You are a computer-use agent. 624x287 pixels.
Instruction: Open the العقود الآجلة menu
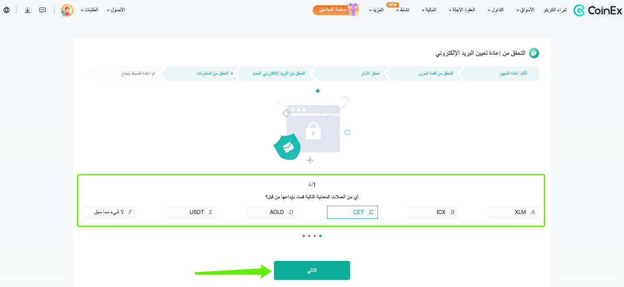click(462, 10)
